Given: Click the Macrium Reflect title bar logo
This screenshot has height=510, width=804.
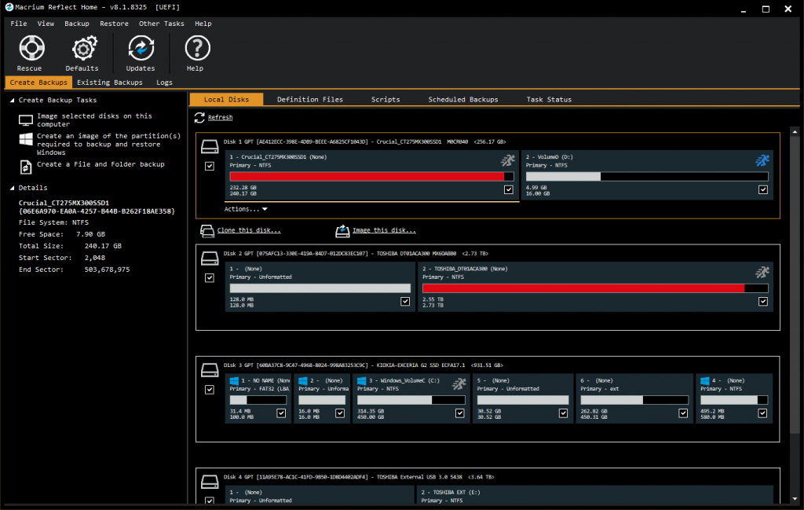Looking at the screenshot, I should tap(9, 6).
